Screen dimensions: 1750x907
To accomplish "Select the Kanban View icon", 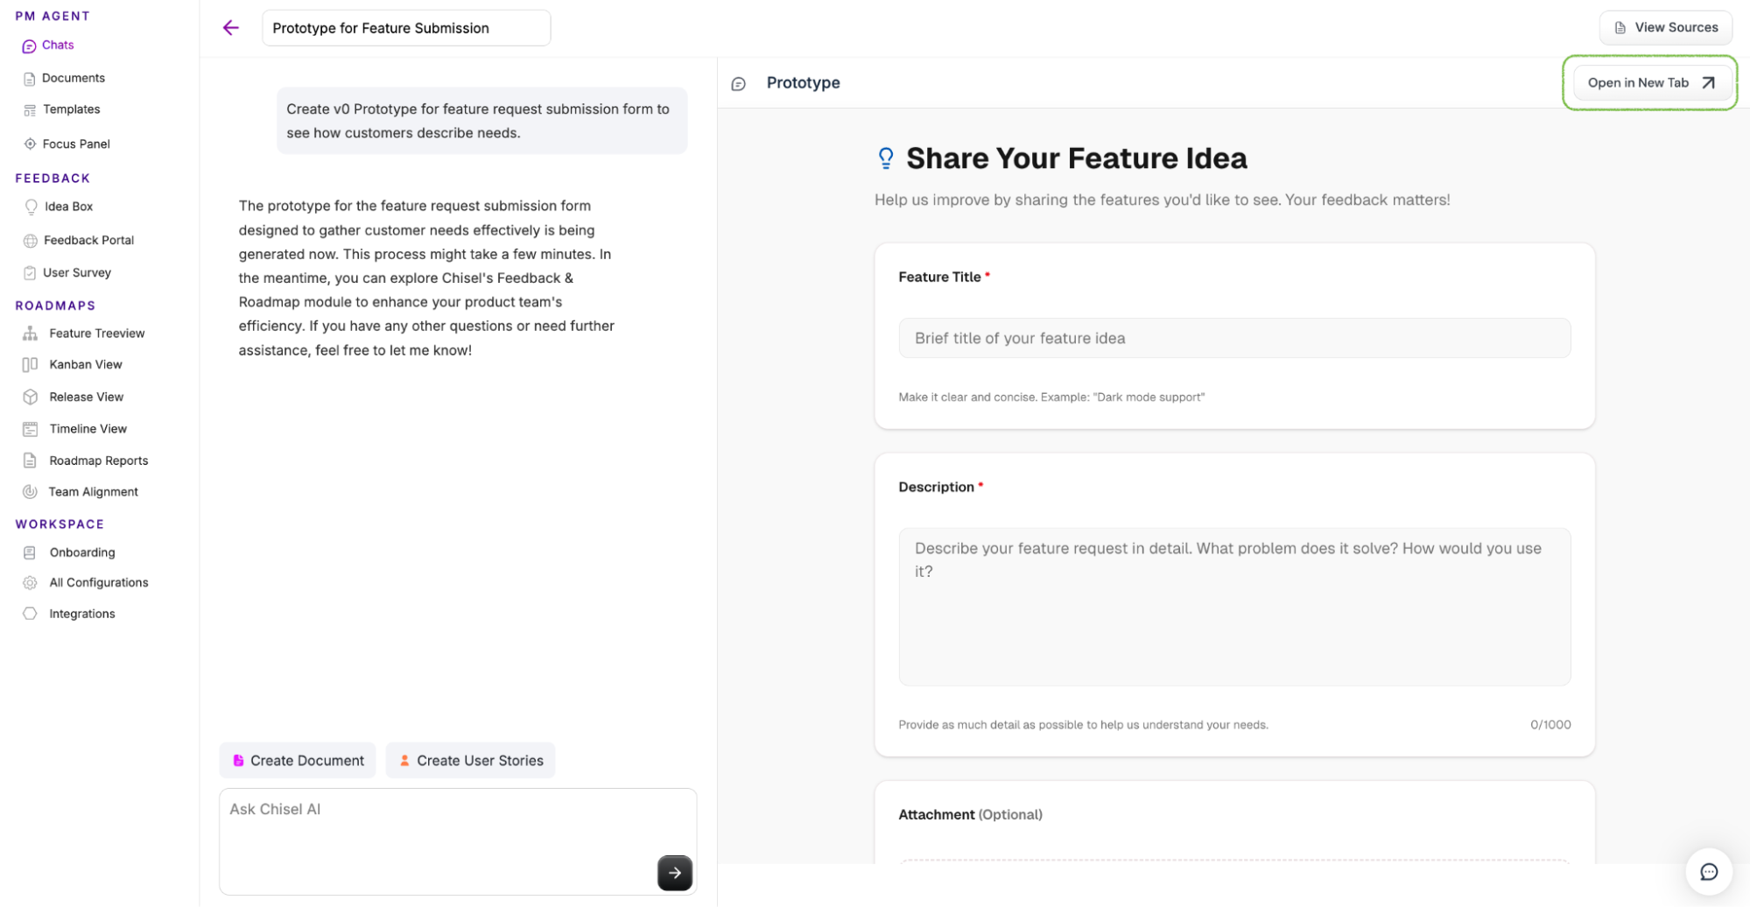I will pos(31,365).
